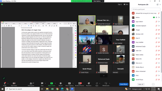Toggle Dian R's microphone icon in list
Image resolution: width=162 pixels, height=91 pixels.
click(x=156, y=38)
